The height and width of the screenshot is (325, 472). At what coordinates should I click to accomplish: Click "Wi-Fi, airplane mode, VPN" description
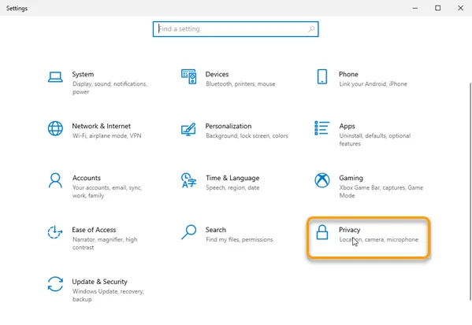[107, 136]
